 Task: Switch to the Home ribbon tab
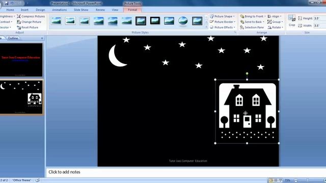click(x=10, y=10)
